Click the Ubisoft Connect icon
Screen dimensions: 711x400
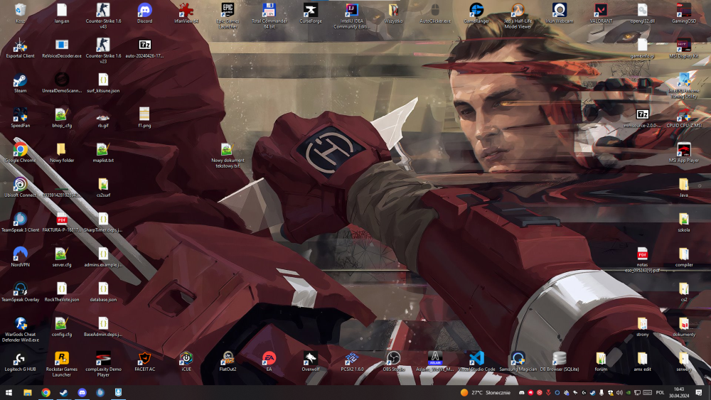coord(20,187)
